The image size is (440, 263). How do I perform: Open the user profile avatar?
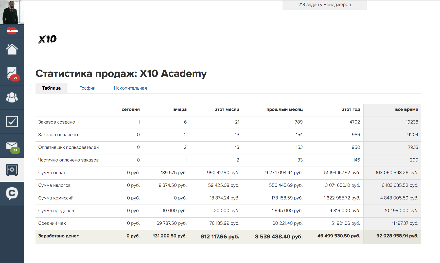(x=12, y=12)
